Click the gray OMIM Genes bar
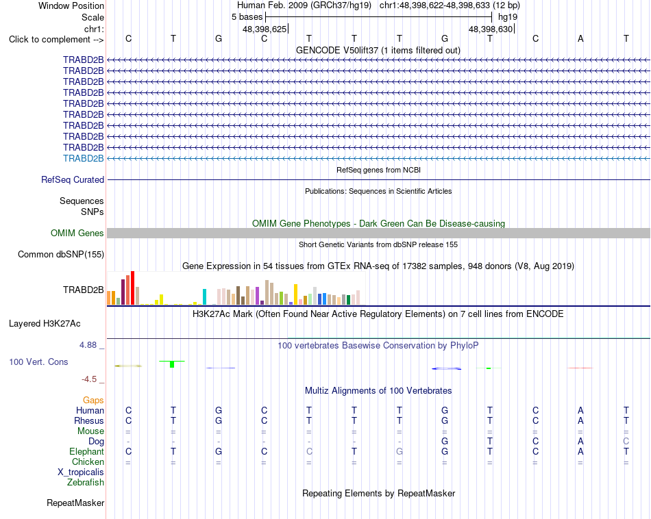 pyautogui.click(x=379, y=233)
